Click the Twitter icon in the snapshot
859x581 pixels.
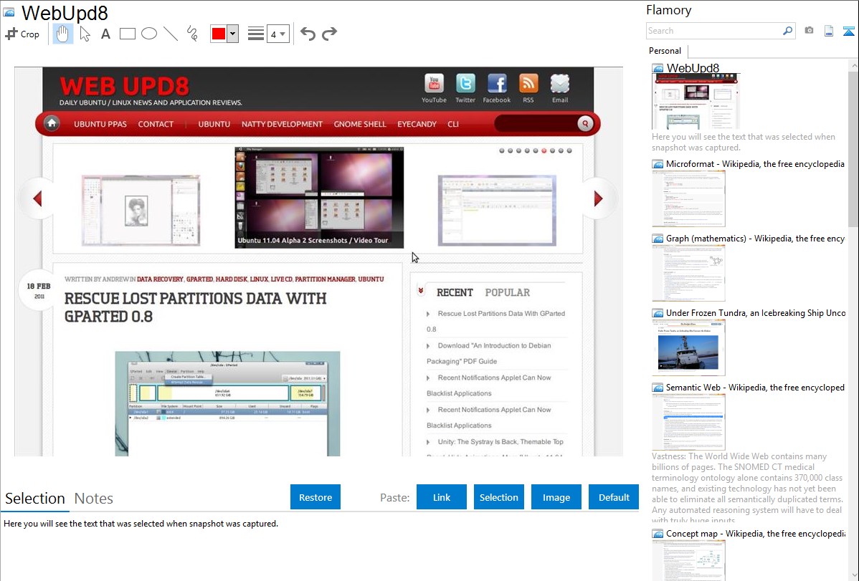pos(465,84)
